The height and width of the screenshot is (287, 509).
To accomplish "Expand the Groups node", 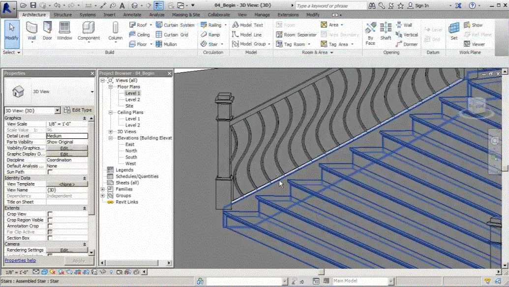I will 103,195.
